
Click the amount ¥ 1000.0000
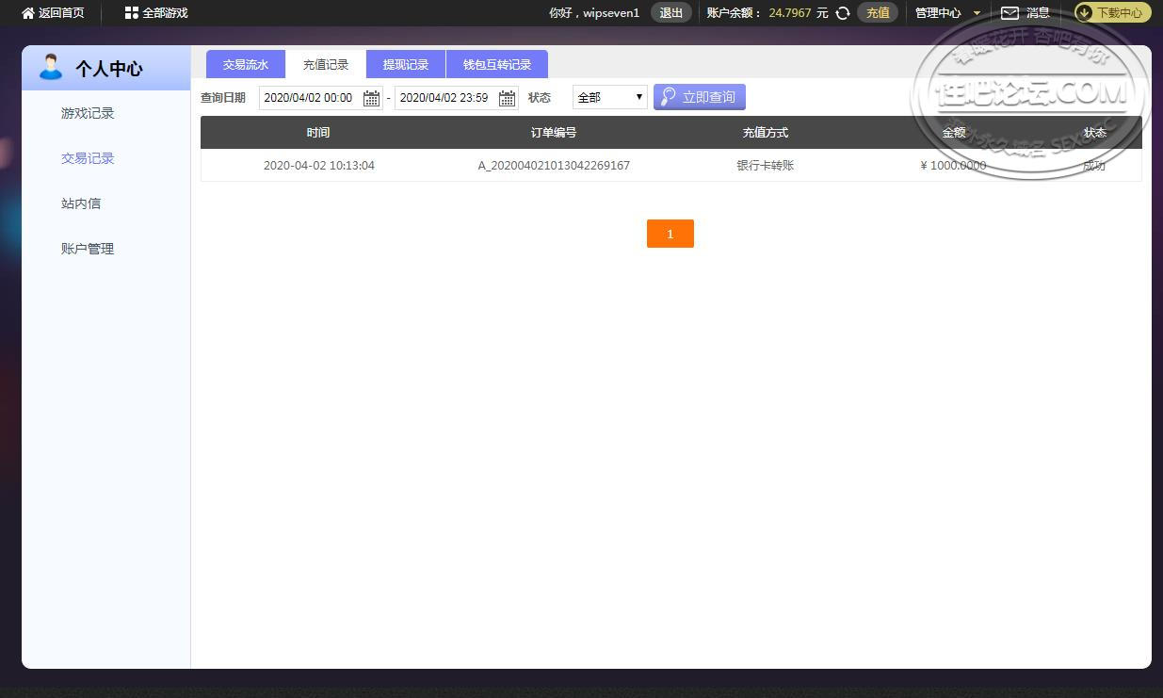click(x=953, y=166)
